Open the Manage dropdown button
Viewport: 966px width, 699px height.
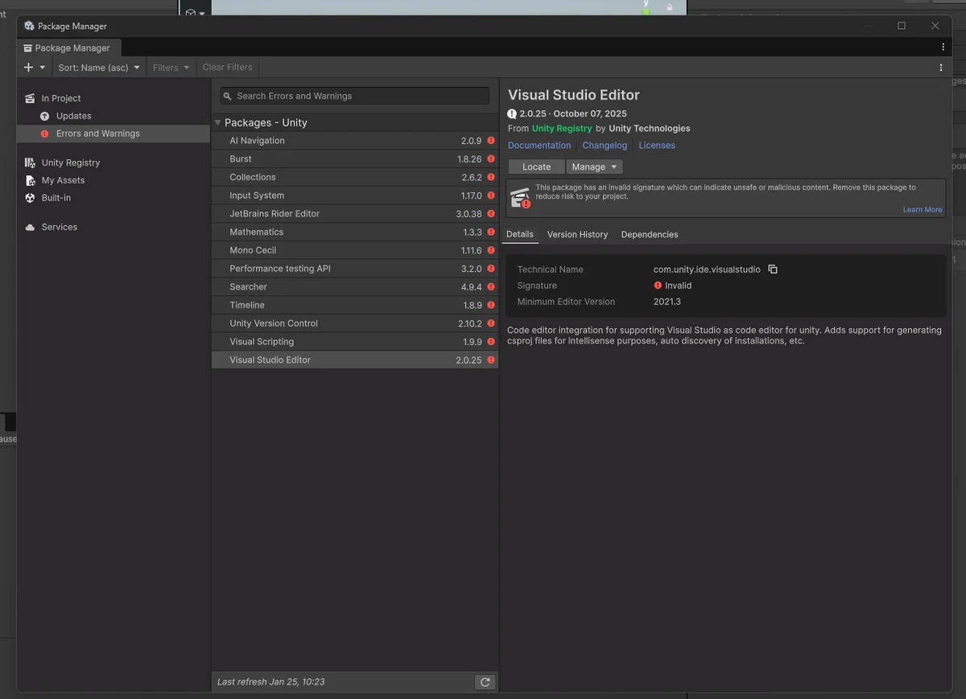pos(594,167)
